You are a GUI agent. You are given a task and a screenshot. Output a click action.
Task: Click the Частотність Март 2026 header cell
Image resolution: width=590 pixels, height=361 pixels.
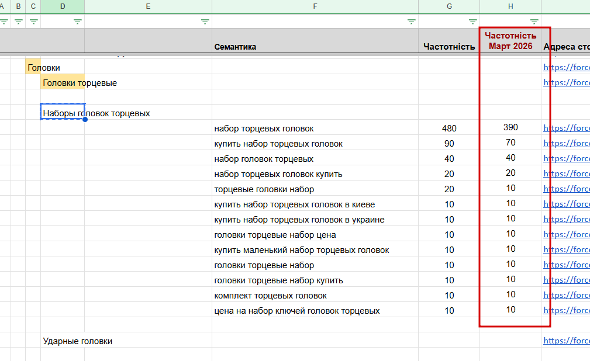point(510,41)
